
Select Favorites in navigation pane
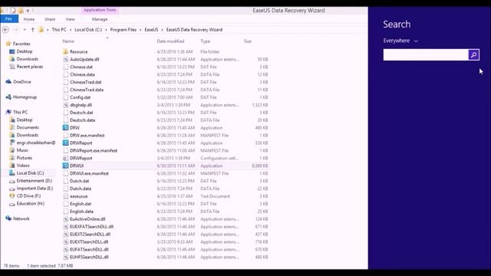[21, 44]
